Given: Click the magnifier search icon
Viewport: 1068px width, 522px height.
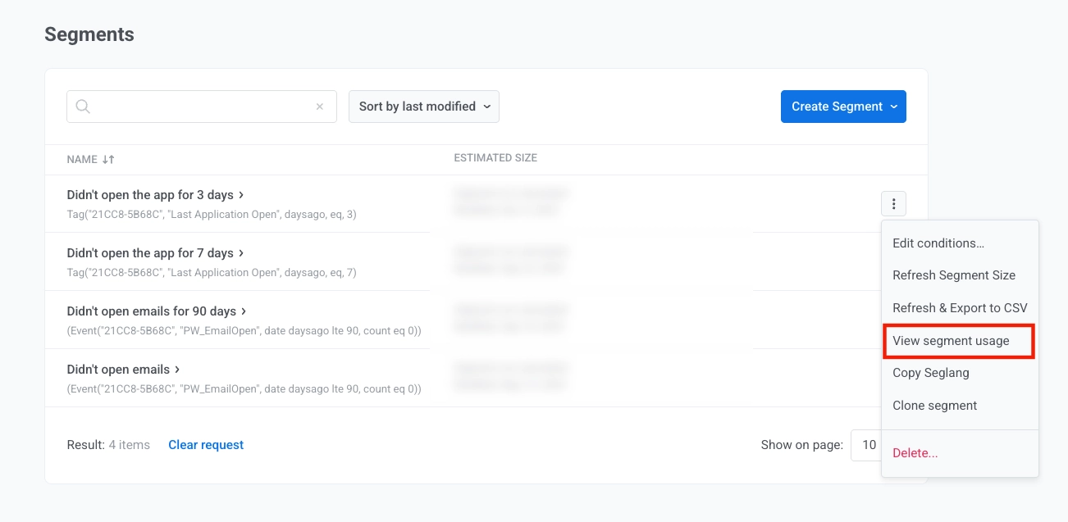Looking at the screenshot, I should tap(83, 107).
